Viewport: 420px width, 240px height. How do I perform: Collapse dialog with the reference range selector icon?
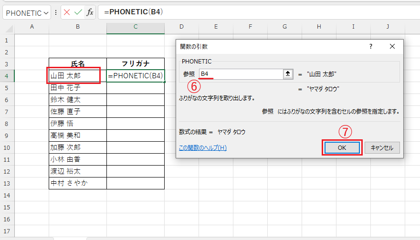pos(288,74)
